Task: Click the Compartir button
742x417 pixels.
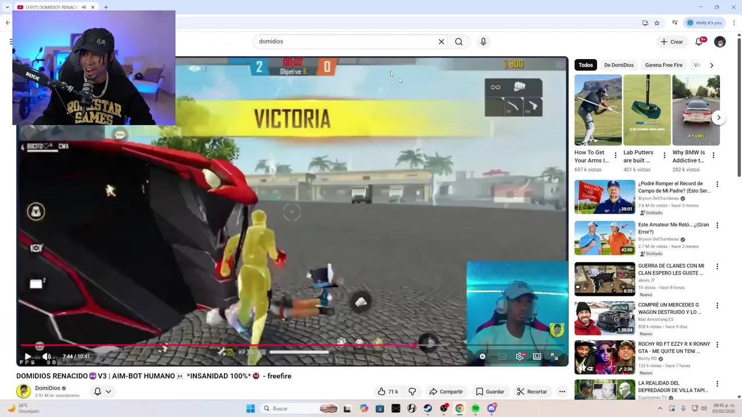Action: pyautogui.click(x=446, y=392)
